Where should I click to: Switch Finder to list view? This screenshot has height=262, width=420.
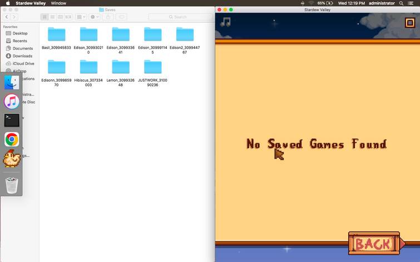click(52, 17)
